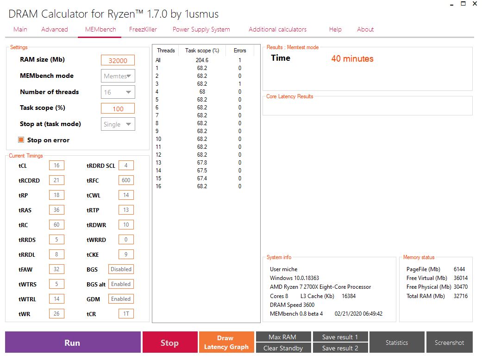Take a capture with Screenshot button

pos(450,342)
